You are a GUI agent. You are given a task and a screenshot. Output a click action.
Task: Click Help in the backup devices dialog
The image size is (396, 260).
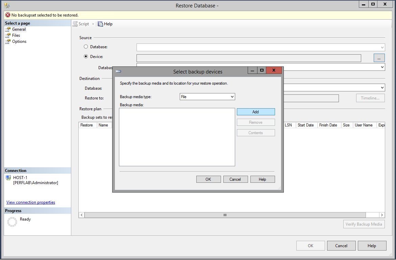point(263,179)
